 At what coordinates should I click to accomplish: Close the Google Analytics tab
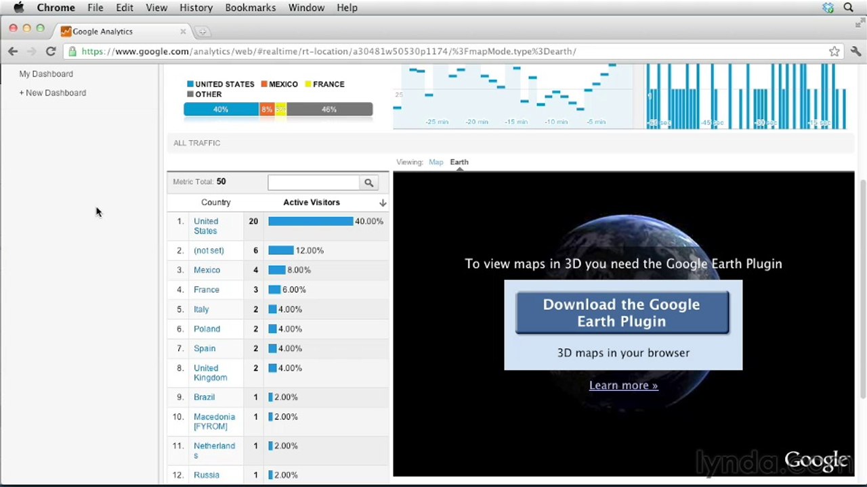click(183, 31)
